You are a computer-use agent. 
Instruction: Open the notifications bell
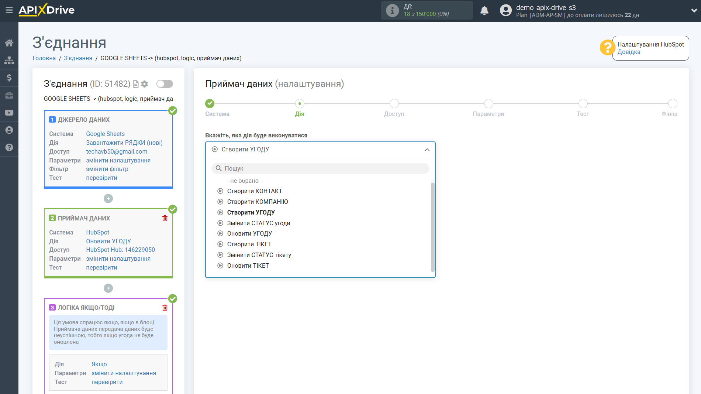[x=484, y=10]
